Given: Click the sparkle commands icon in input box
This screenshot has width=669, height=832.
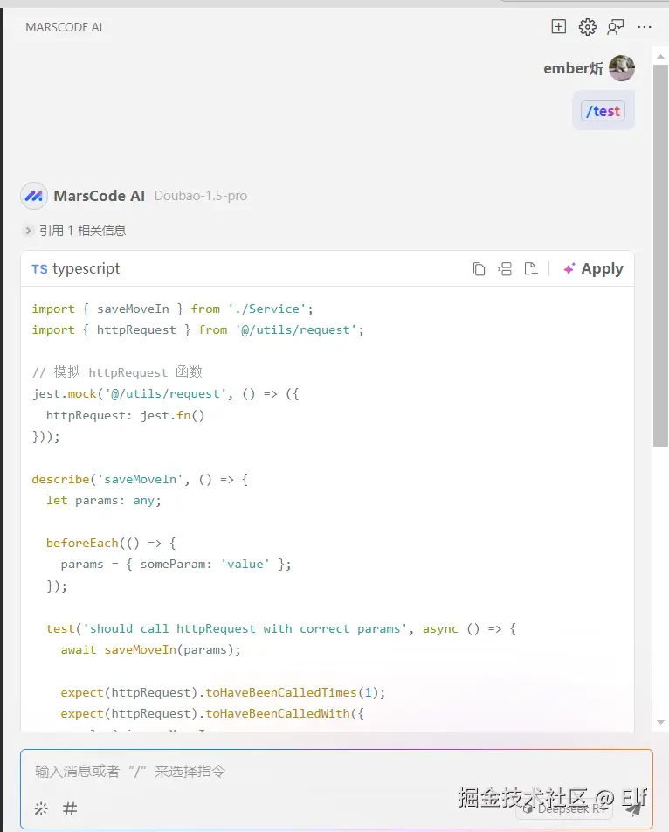Looking at the screenshot, I should tap(41, 808).
